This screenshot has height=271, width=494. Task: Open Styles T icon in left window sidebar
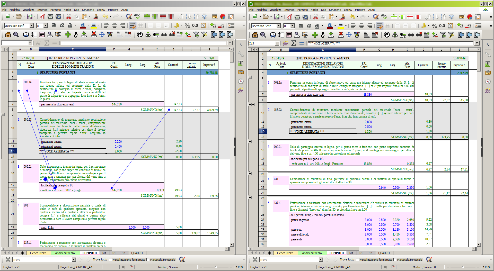tap(241, 63)
